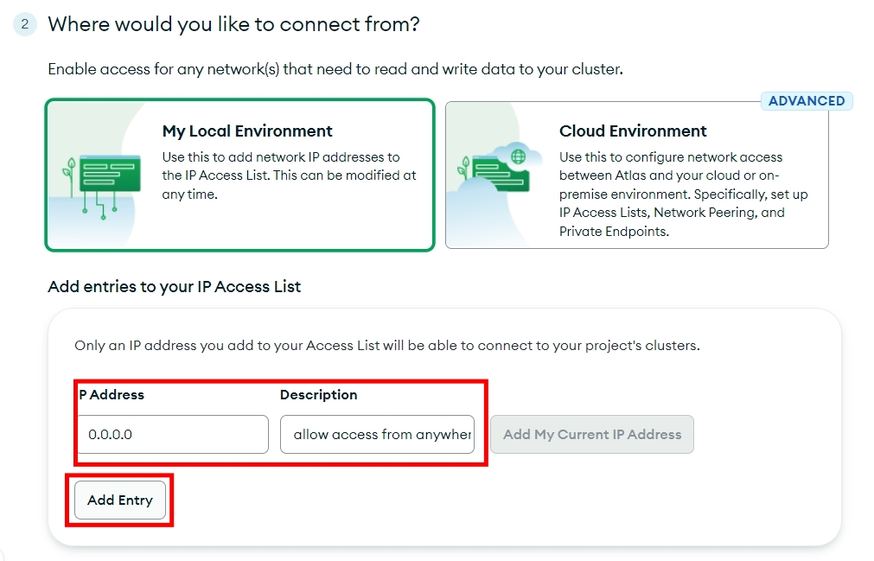The image size is (874, 561).
Task: Click the Access List info sentence
Action: point(386,346)
